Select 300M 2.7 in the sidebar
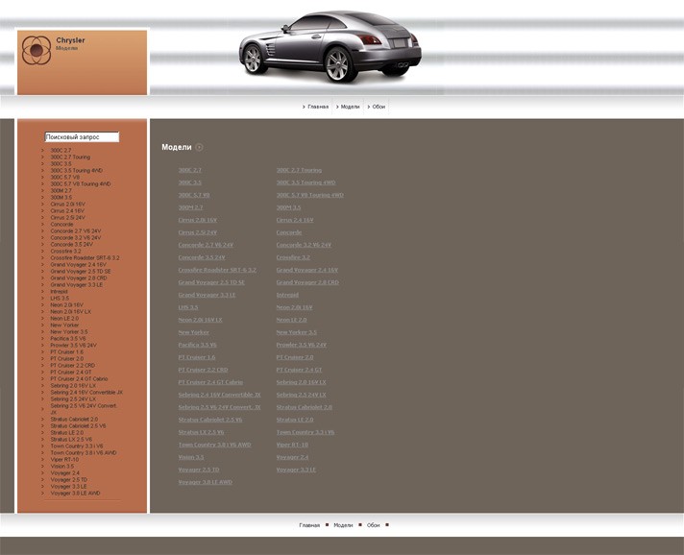 point(61,190)
